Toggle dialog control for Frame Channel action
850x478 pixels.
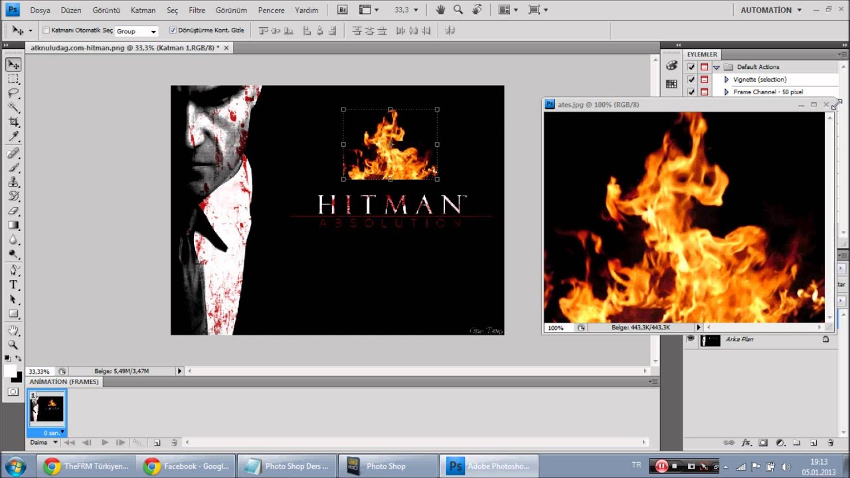(x=704, y=92)
